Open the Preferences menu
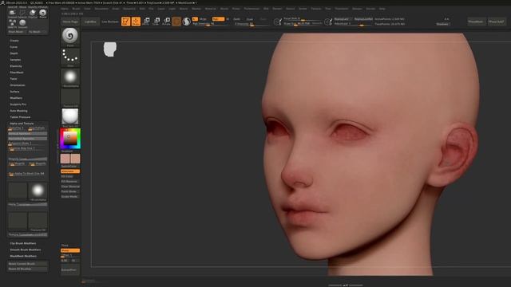This screenshot has width=511, height=287. click(252, 9)
